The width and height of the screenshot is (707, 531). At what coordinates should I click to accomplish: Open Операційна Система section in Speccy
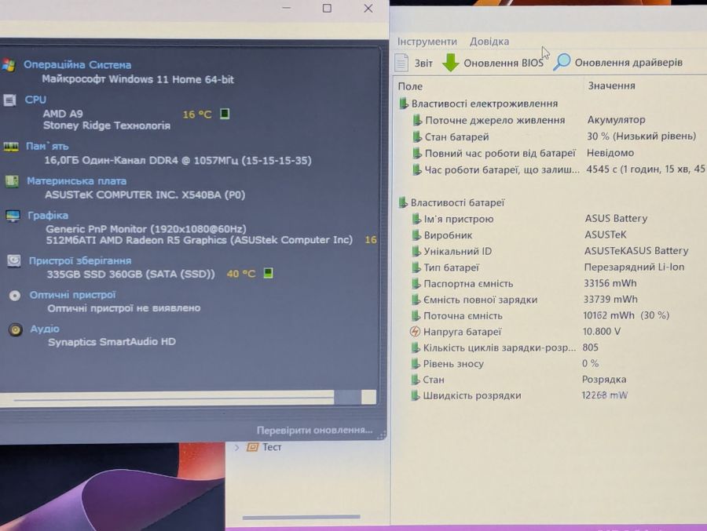[77, 65]
